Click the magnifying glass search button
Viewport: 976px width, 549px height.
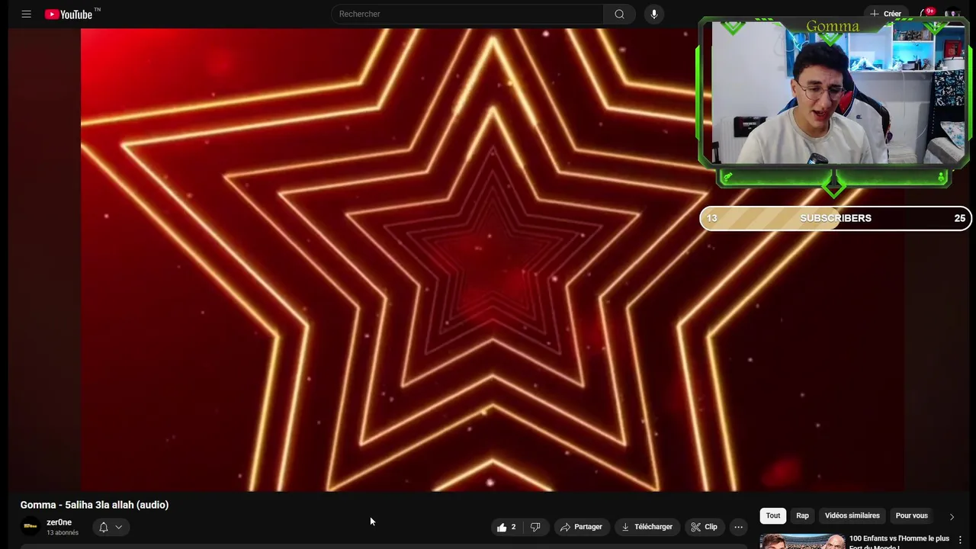coord(619,14)
